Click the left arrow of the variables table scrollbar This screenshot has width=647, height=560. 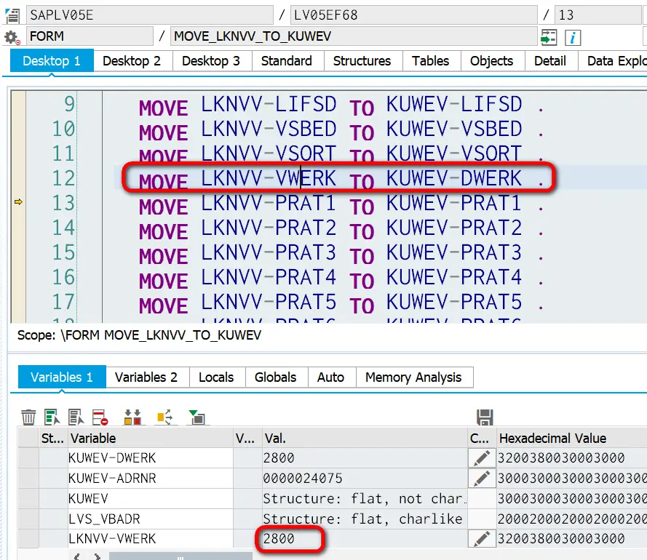77,556
